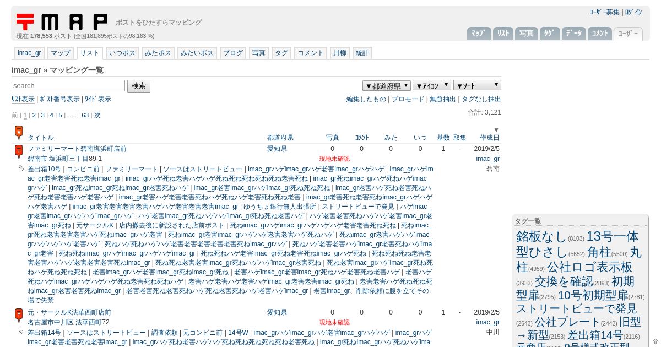661x347 pixels.
Task: Click the 法華西町 address link
Action: [88, 322]
